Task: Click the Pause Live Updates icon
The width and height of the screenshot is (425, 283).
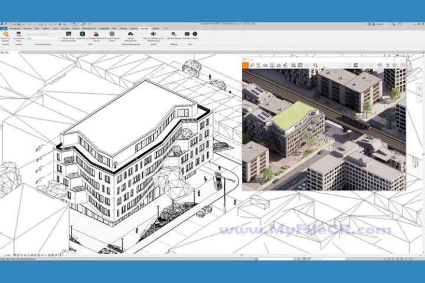Action: click(6, 35)
